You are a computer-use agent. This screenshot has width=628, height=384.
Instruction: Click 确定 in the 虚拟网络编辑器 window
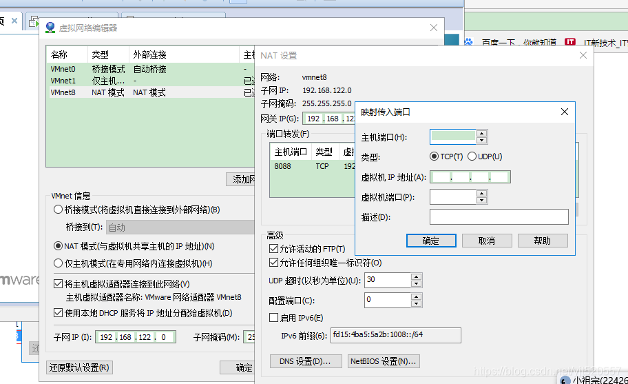237,367
